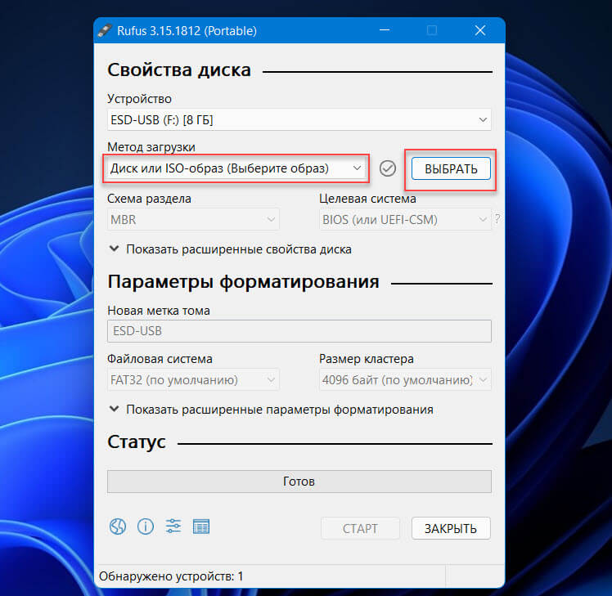The width and height of the screenshot is (612, 596).
Task: Open application settings sliders icon
Action: [173, 527]
